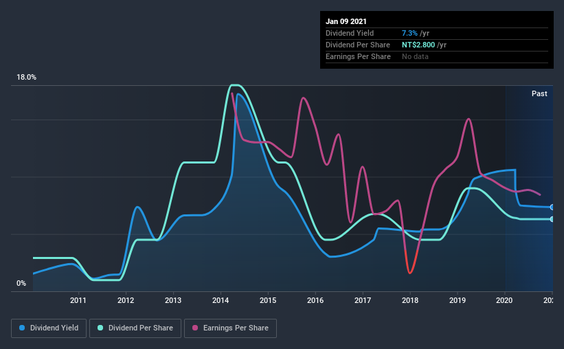This screenshot has height=349, width=564.
Task: Select the 2016 x-axis label
Action: (x=315, y=300)
